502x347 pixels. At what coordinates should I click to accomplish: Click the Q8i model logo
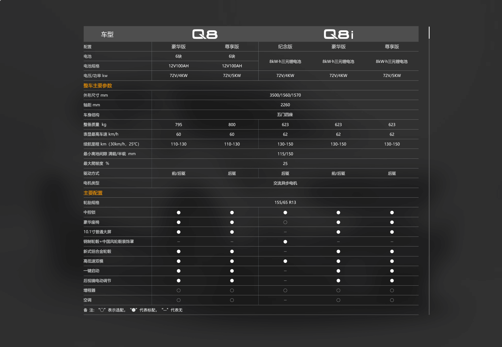click(338, 34)
